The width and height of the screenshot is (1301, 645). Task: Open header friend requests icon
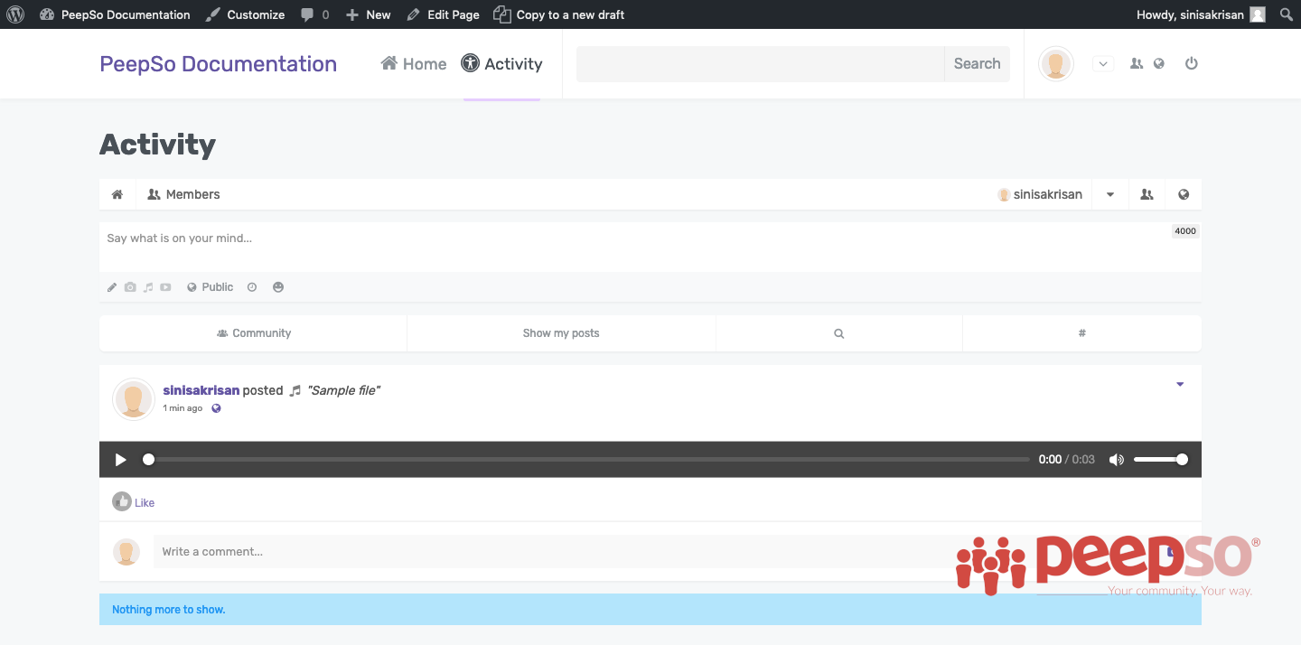(1137, 64)
